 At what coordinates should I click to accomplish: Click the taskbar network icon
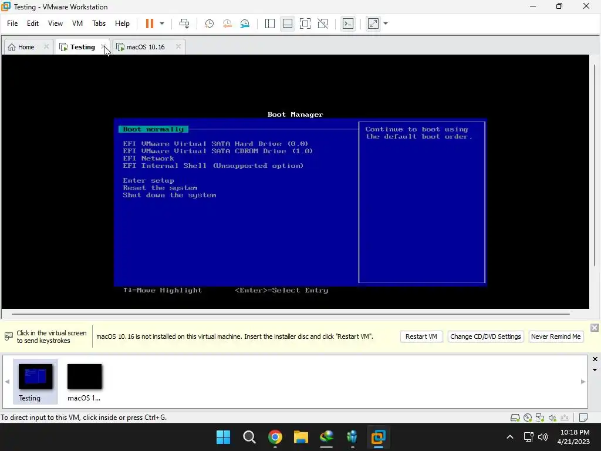tap(529, 437)
